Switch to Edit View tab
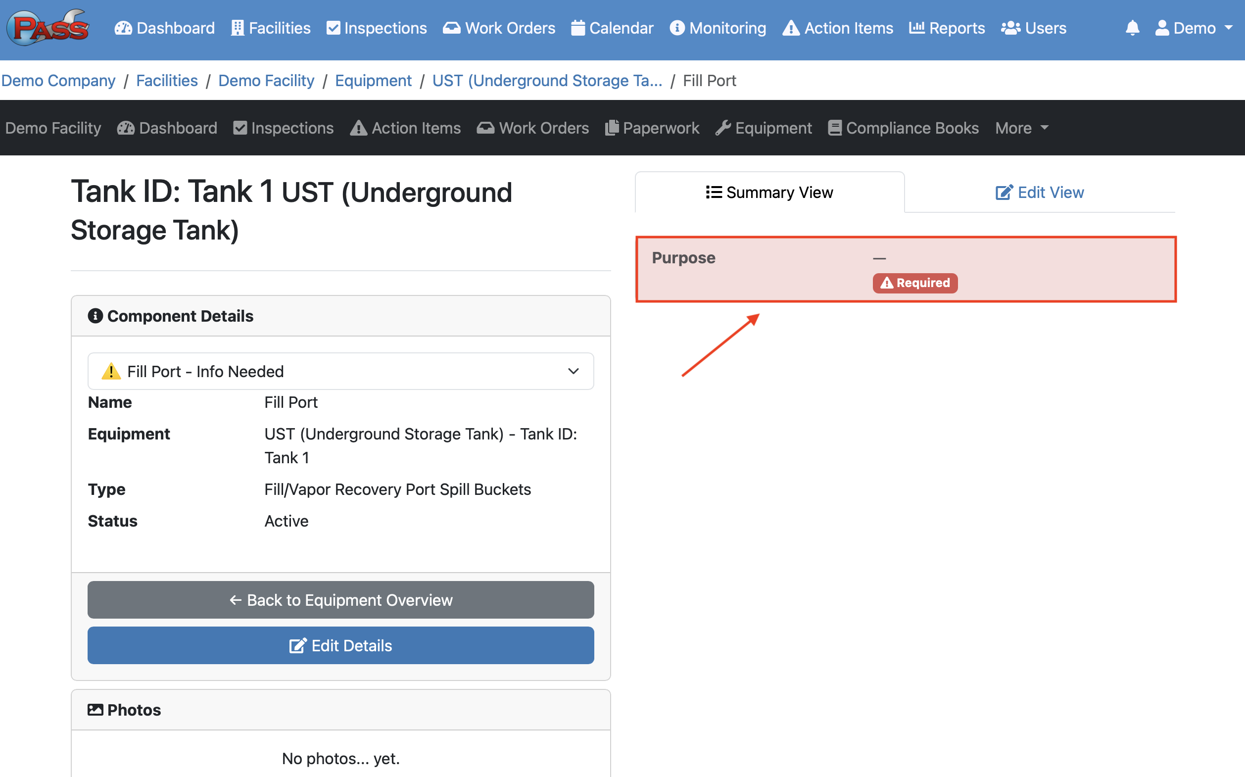Image resolution: width=1245 pixels, height=777 pixels. pyautogui.click(x=1040, y=192)
